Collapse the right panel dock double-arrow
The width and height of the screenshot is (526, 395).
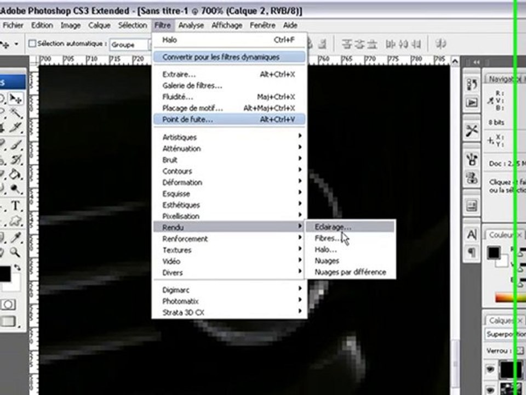(x=477, y=62)
